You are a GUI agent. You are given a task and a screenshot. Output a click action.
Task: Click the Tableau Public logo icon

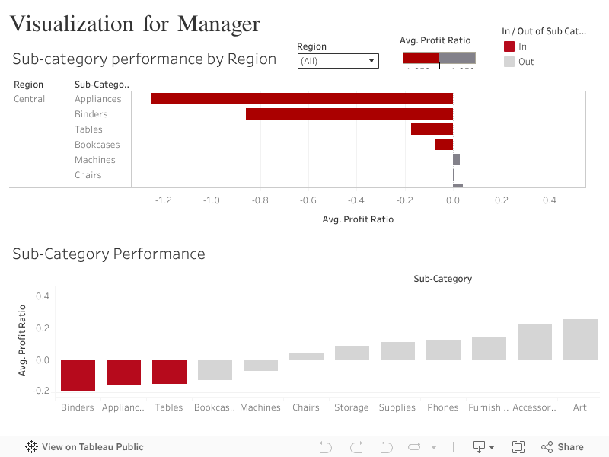(30, 446)
